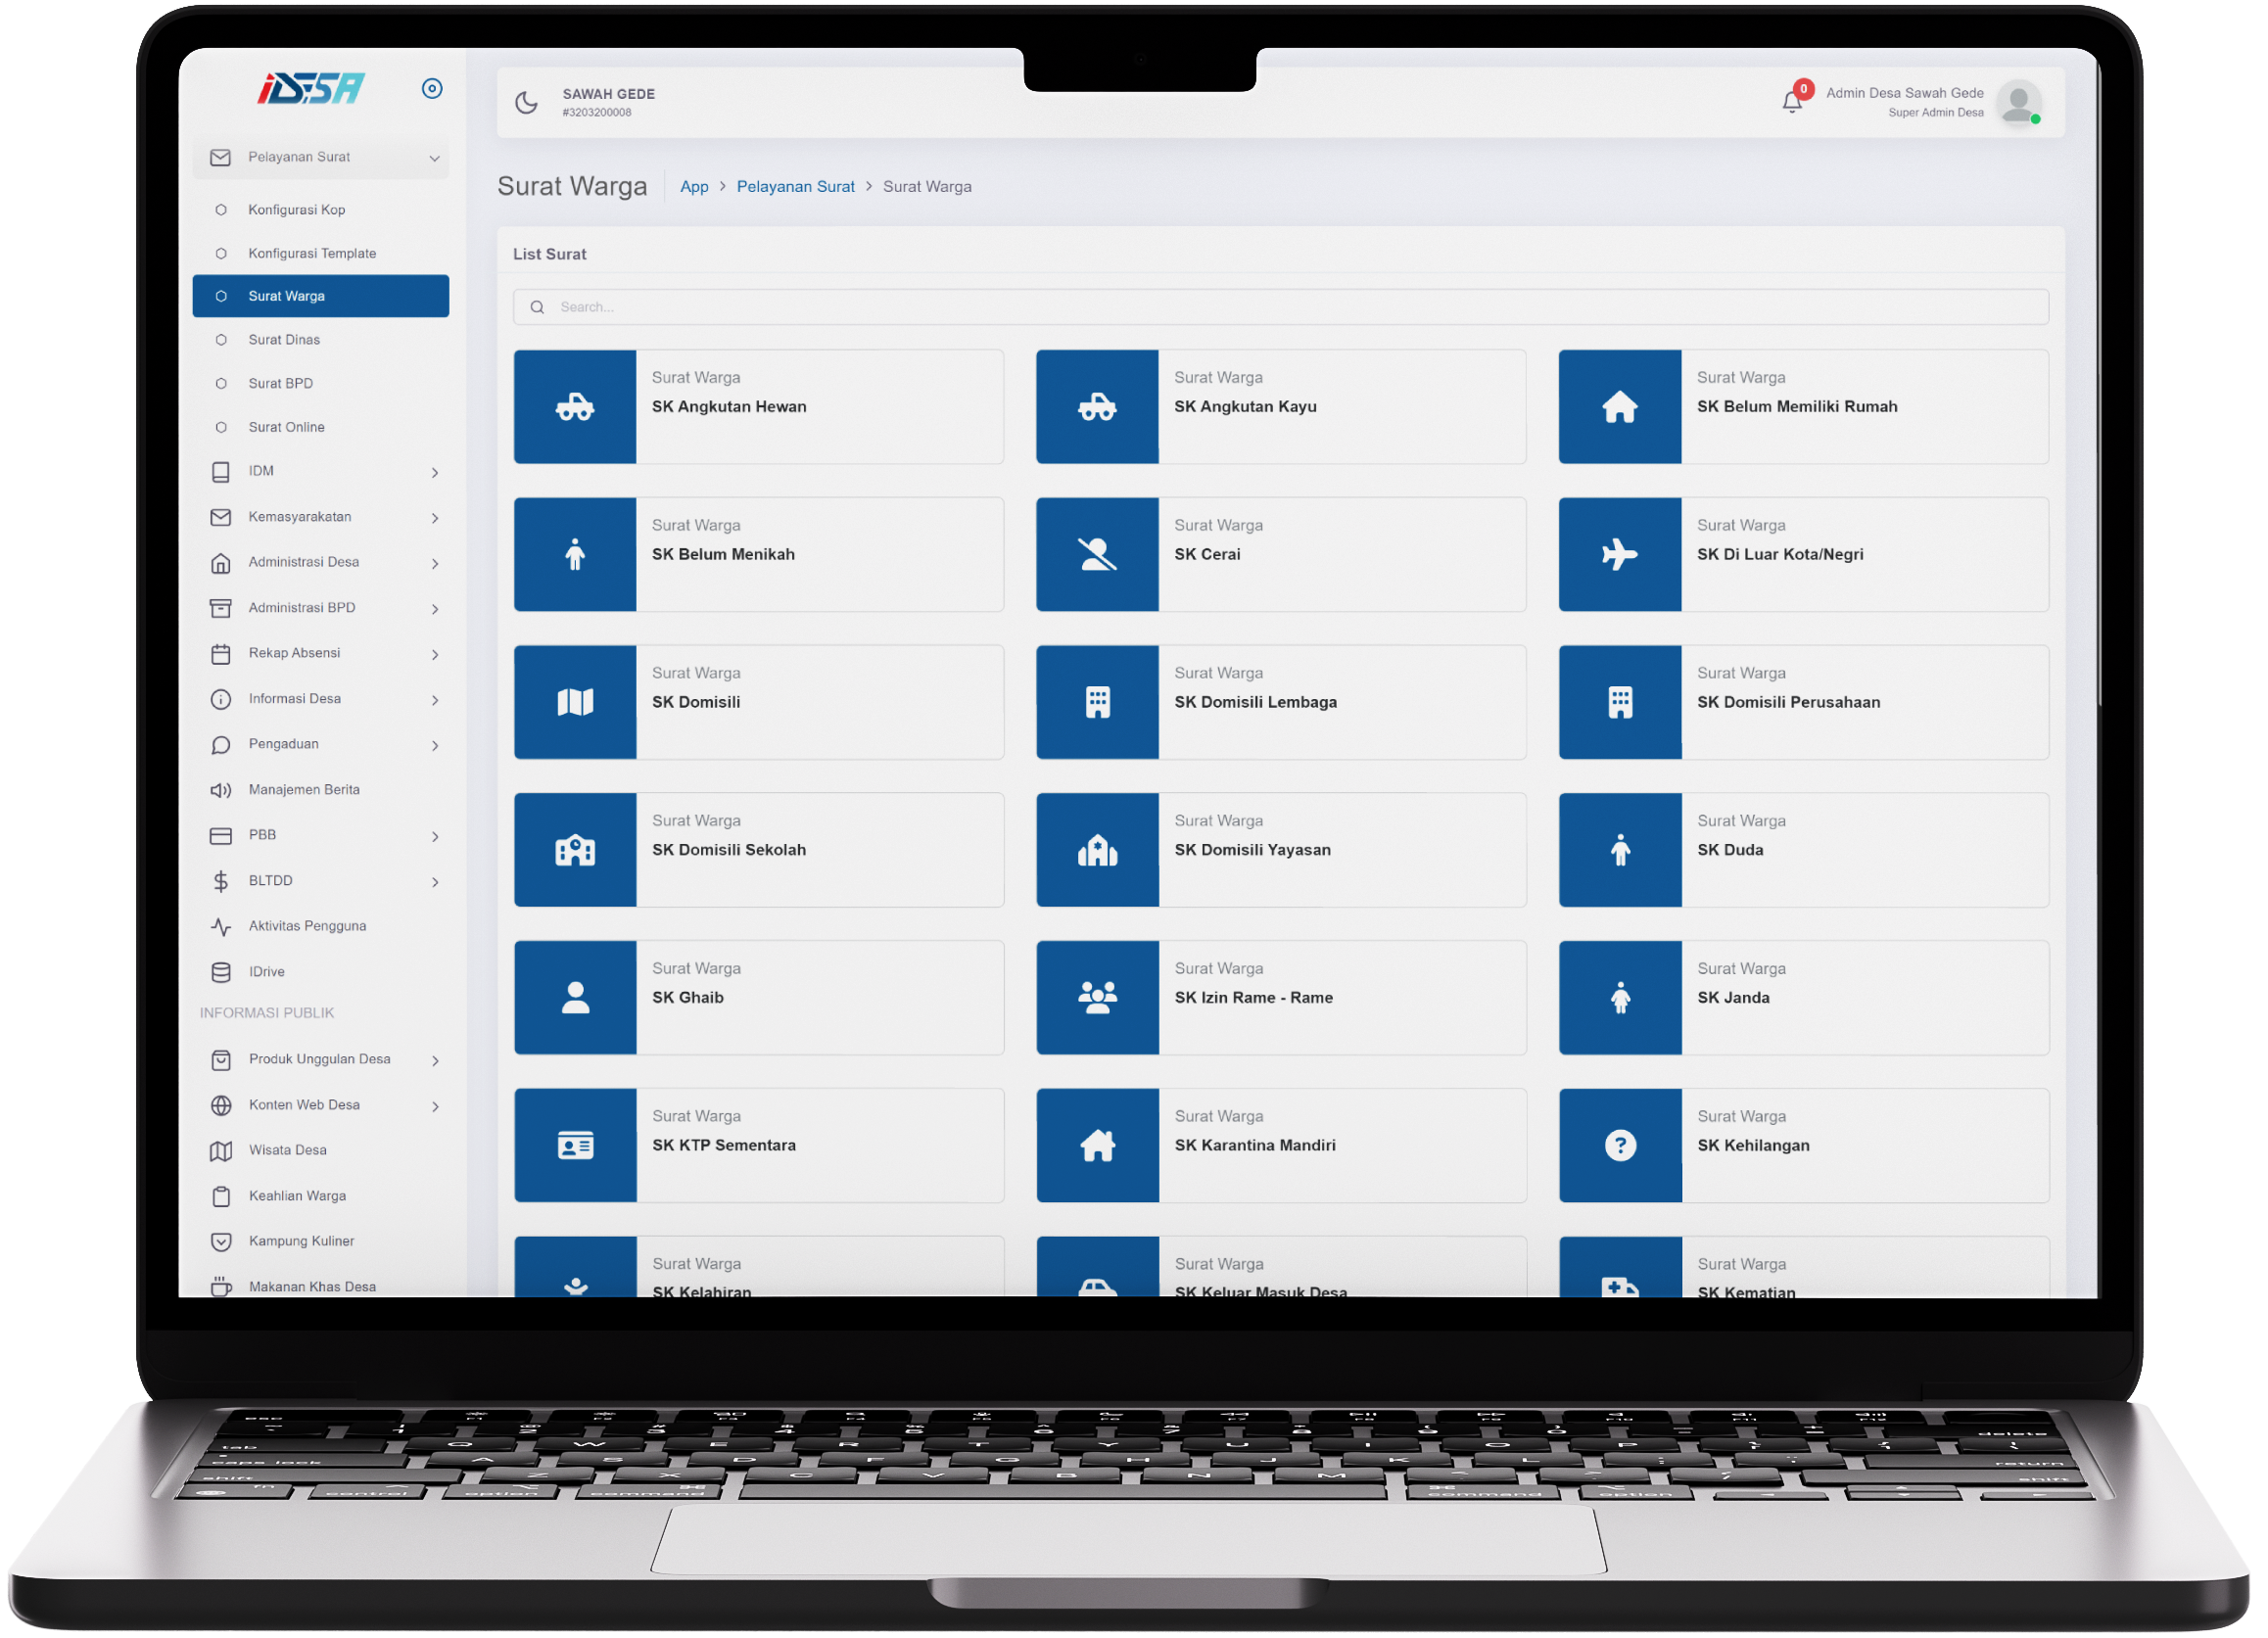Viewport: 2268px width, 1638px height.
Task: Select the question mark icon for SK Kehilangan
Action: [x=1620, y=1144]
